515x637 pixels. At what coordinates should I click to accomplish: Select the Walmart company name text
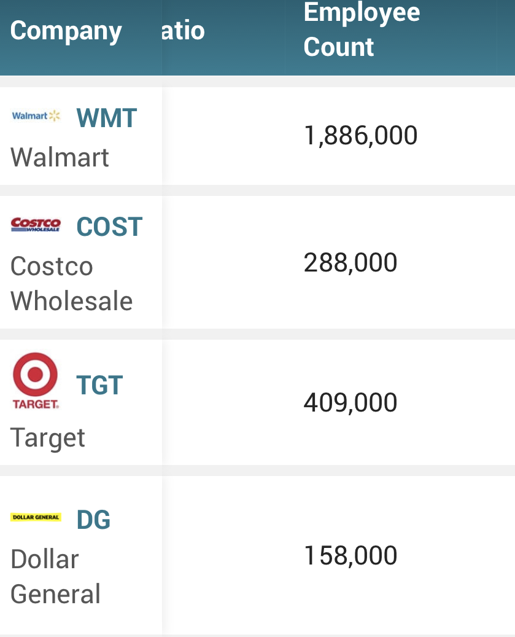60,157
